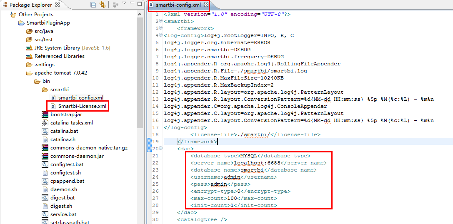Click the src/java source folder icon
Screen dimensions: 453x224
(29, 31)
